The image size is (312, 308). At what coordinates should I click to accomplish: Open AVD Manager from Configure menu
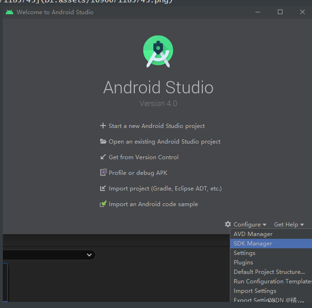pos(271,234)
